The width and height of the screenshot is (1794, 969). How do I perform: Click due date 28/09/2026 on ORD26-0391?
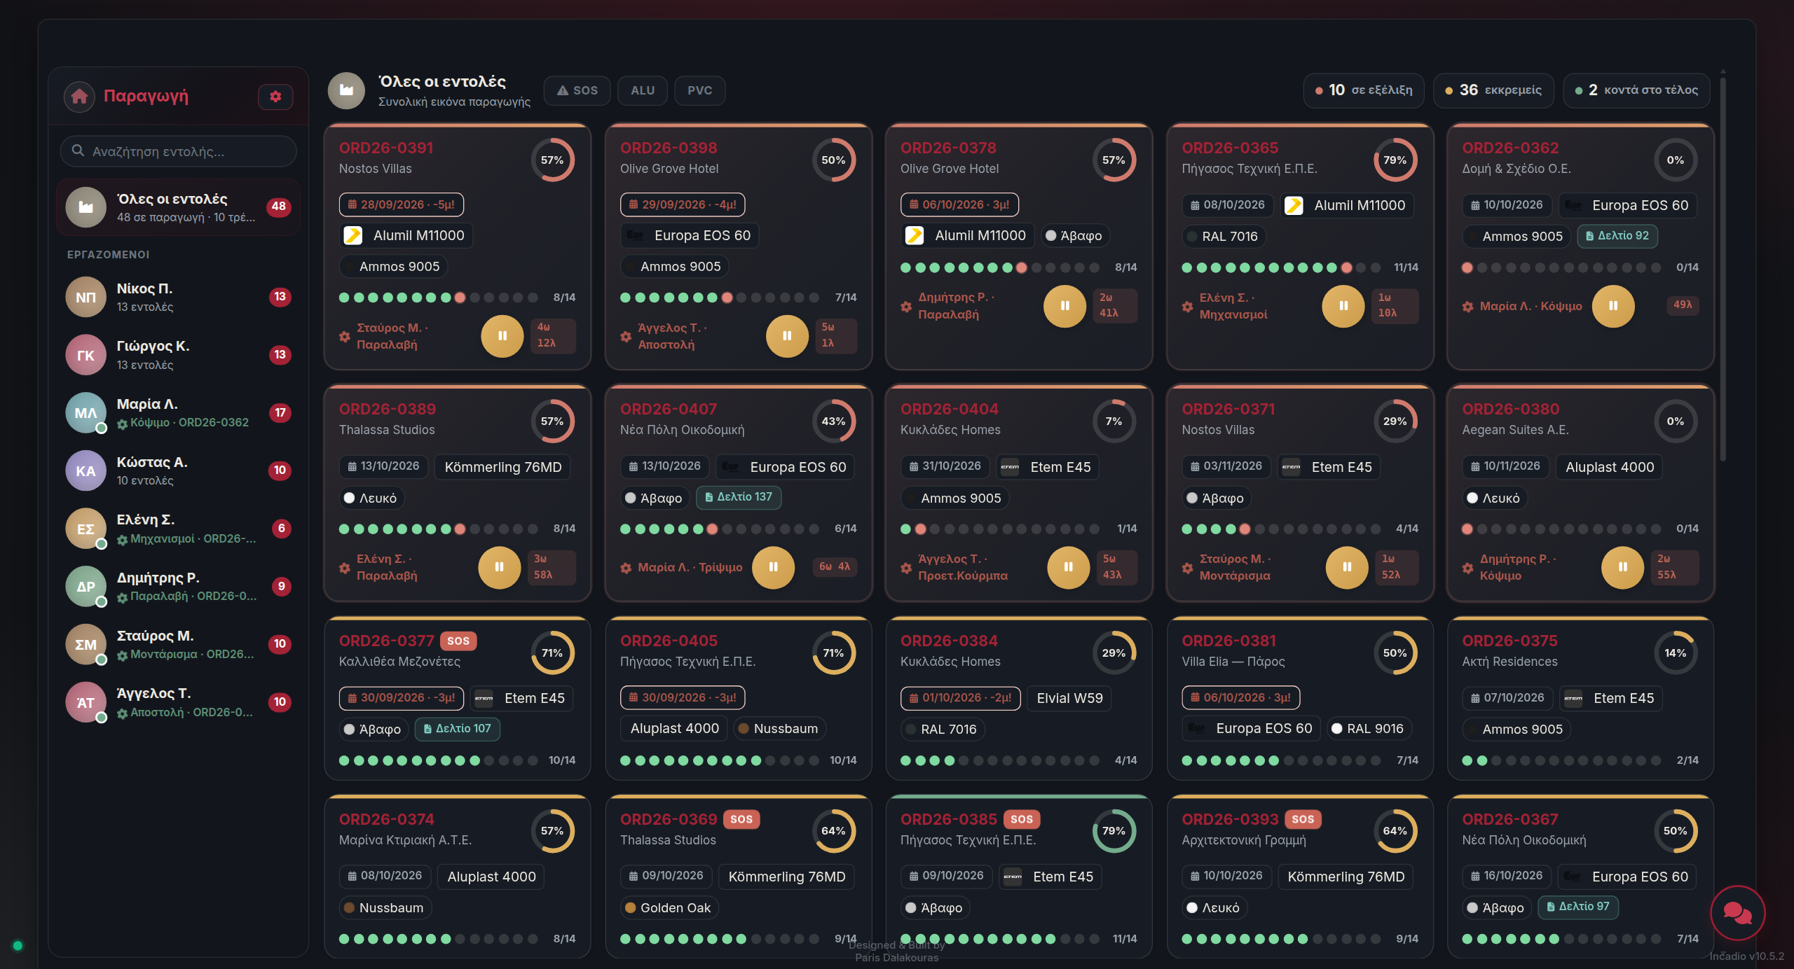coord(402,204)
